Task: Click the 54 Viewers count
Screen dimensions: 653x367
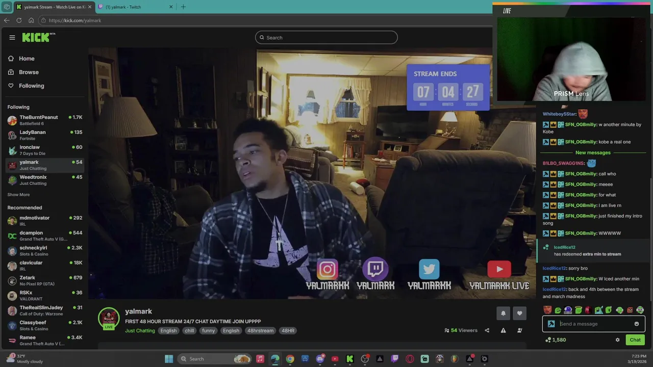Action: 461,330
